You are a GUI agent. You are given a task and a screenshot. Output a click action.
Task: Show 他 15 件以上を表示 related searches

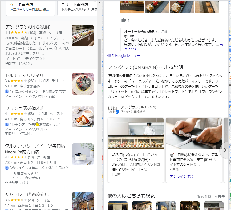210,197
